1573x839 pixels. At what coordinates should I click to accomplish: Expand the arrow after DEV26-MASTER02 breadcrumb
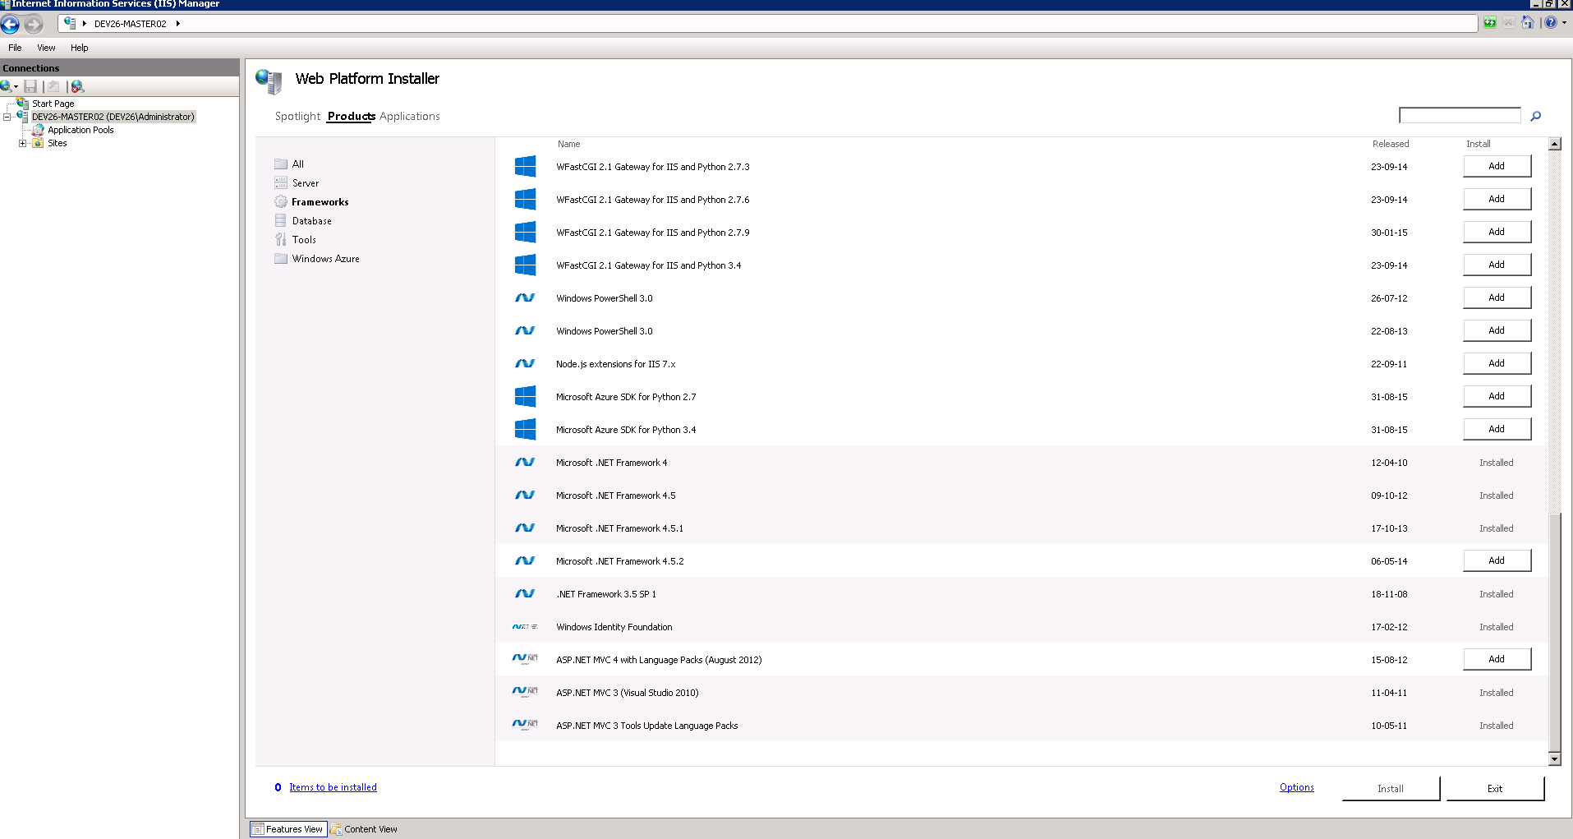coord(177,24)
